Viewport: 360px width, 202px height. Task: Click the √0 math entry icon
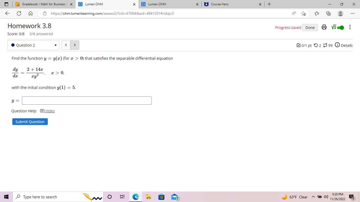(334, 27)
